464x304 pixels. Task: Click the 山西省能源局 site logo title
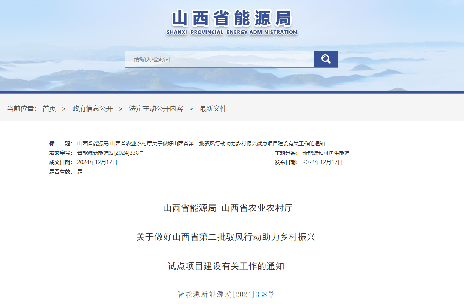pyautogui.click(x=232, y=18)
